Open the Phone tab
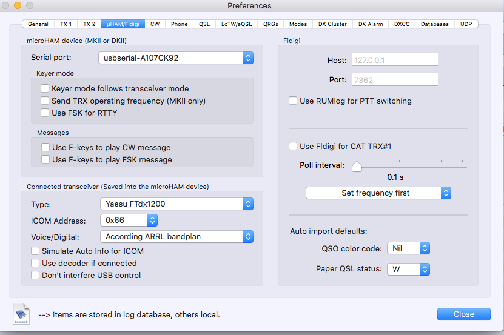Viewport: 504px width, 335px height. [x=180, y=24]
